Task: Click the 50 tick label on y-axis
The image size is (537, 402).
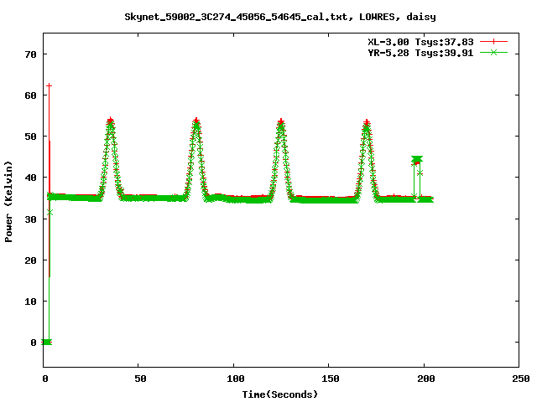Action: tap(30, 137)
